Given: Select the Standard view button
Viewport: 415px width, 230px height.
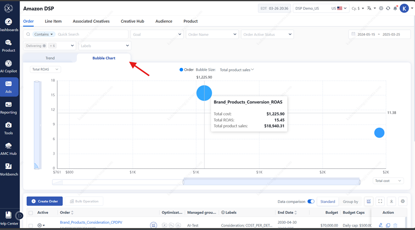Looking at the screenshot, I should pyautogui.click(x=328, y=202).
